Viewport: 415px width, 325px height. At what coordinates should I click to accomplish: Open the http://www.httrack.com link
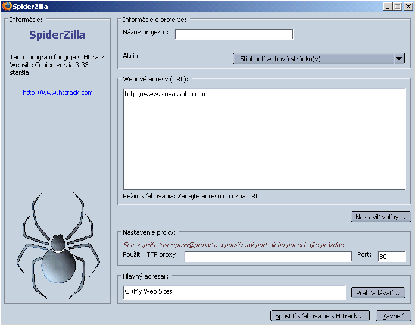pos(58,93)
